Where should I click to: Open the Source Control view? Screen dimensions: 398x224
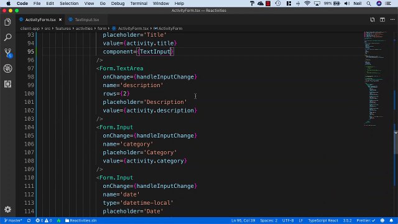7,53
